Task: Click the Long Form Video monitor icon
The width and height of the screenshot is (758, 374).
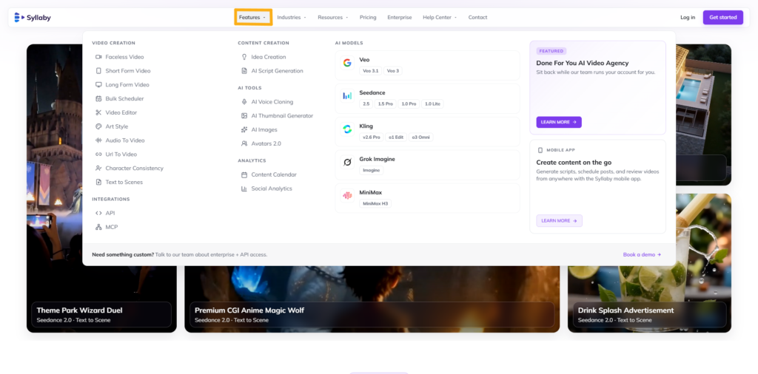Action: click(x=98, y=85)
